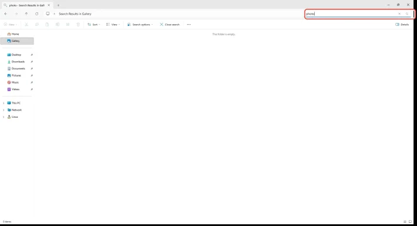417x226 pixels.
Task: Open the View dropdown
Action: pyautogui.click(x=113, y=25)
